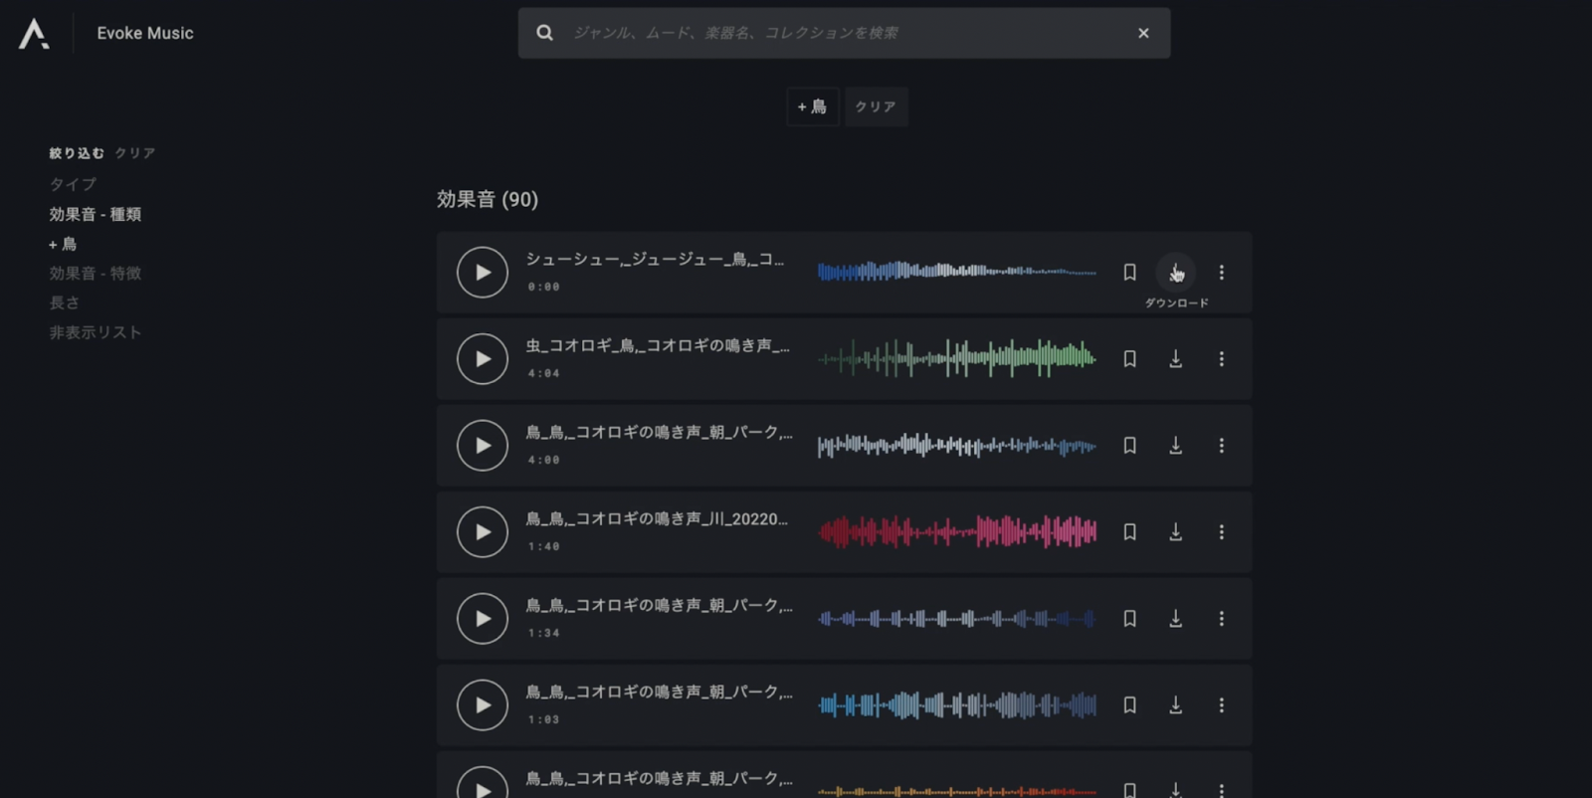
Task: Clear the search box with the X
Action: pos(1143,33)
